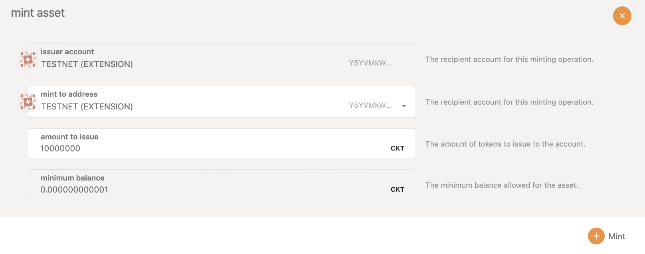Click the issuer account TESTNET (EXTENSION) name
The image size is (645, 254).
coord(87,64)
